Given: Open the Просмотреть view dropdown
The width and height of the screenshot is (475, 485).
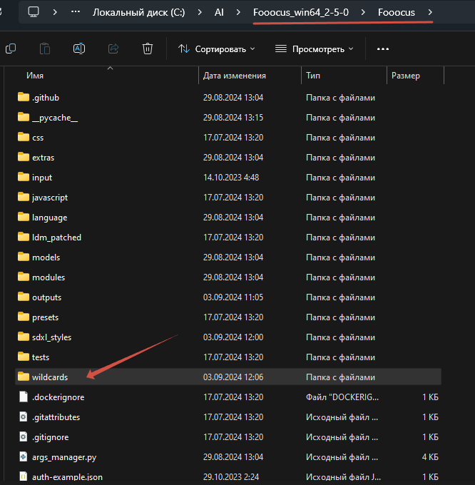Looking at the screenshot, I should (315, 49).
